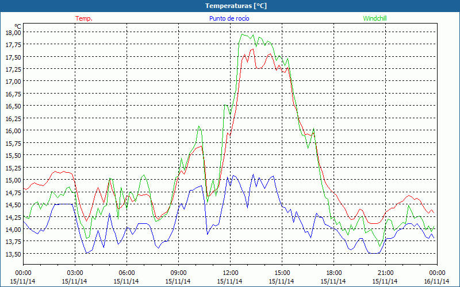Click the '17,00' y-axis value
Screen dimensions: 460x287
(x=13, y=82)
